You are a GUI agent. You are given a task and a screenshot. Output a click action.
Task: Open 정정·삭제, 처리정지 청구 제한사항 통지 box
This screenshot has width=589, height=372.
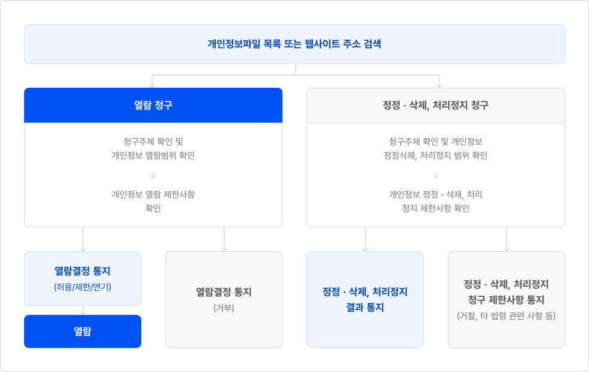pyautogui.click(x=506, y=299)
